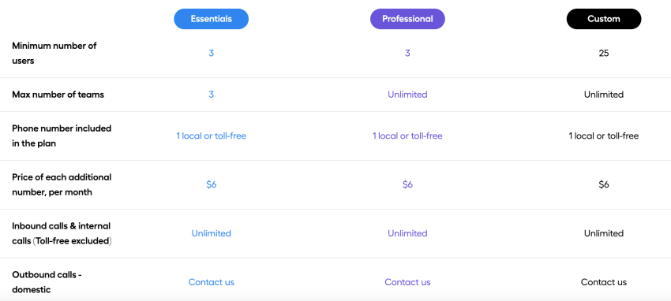
Task: Click the Outbound calls - domestic label
Action: 47,282
